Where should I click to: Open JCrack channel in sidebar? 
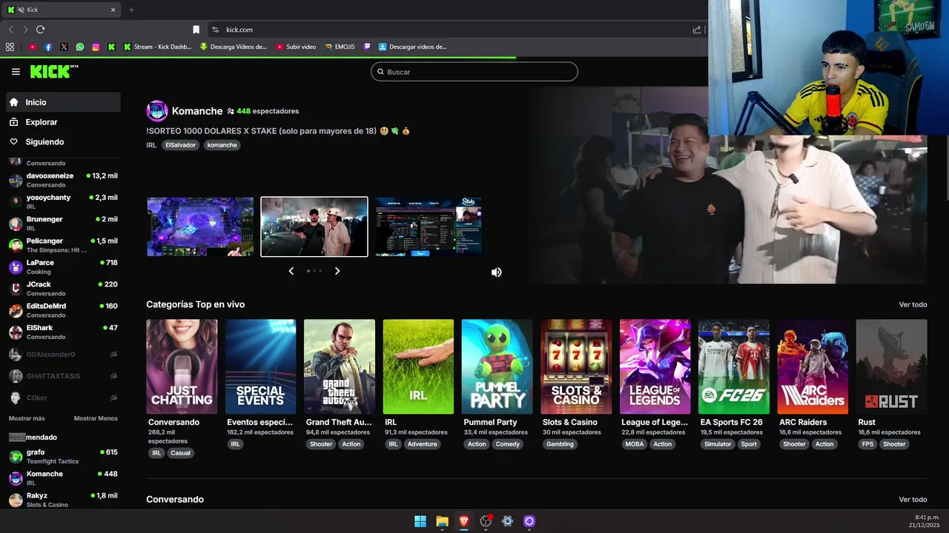click(63, 288)
